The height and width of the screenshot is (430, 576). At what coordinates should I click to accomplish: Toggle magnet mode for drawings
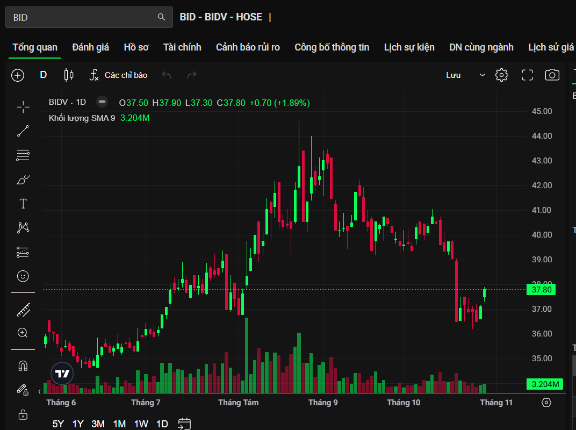pyautogui.click(x=23, y=366)
